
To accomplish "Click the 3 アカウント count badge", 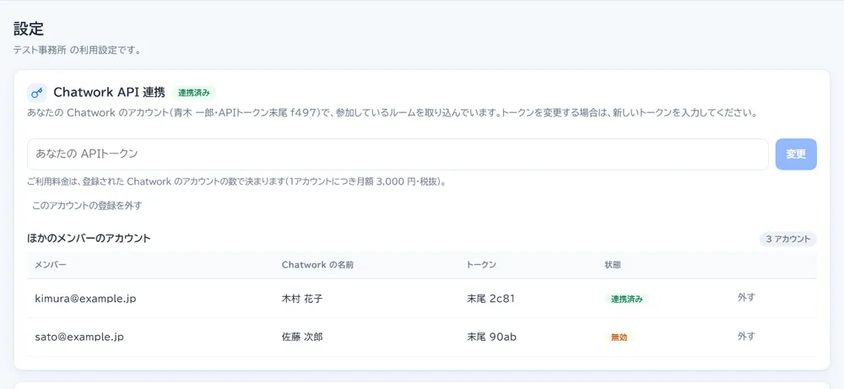I will 788,240.
